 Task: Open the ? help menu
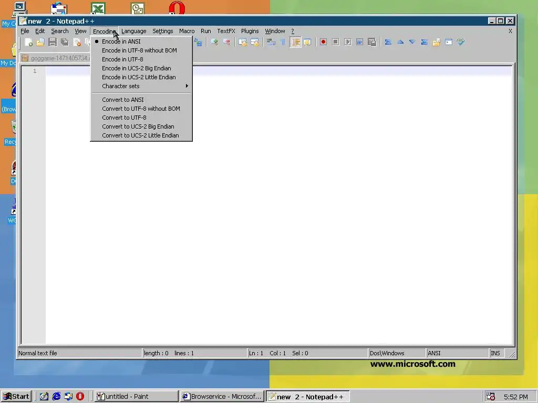click(x=293, y=31)
